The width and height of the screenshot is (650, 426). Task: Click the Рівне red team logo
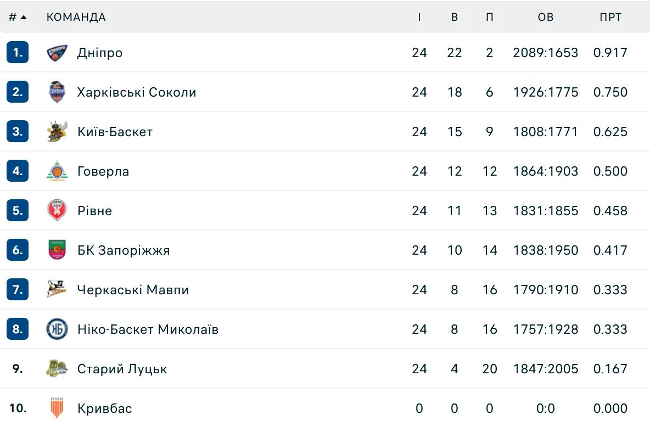pyautogui.click(x=57, y=211)
